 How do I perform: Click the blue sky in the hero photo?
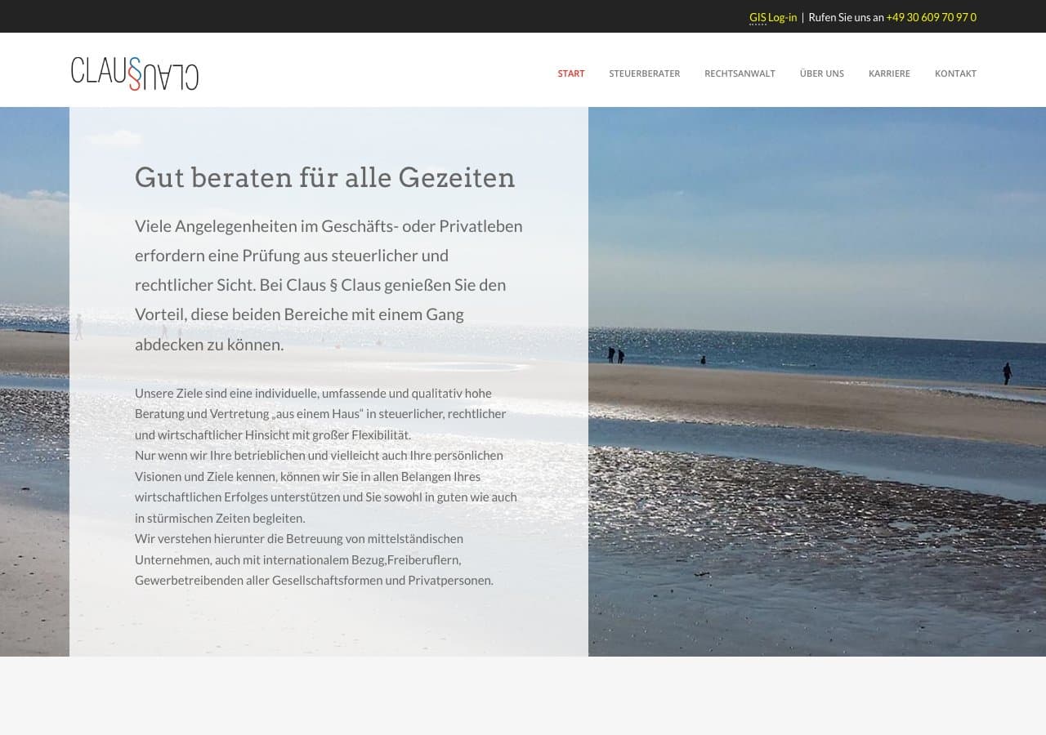[x=817, y=204]
